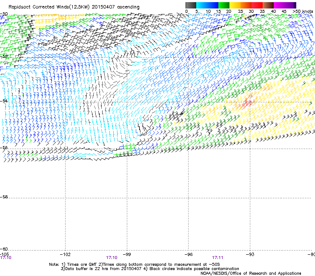This screenshot has width=315, height=276.
Task: Click the gray 0-5 knots color swatch
Action: [x=191, y=5]
